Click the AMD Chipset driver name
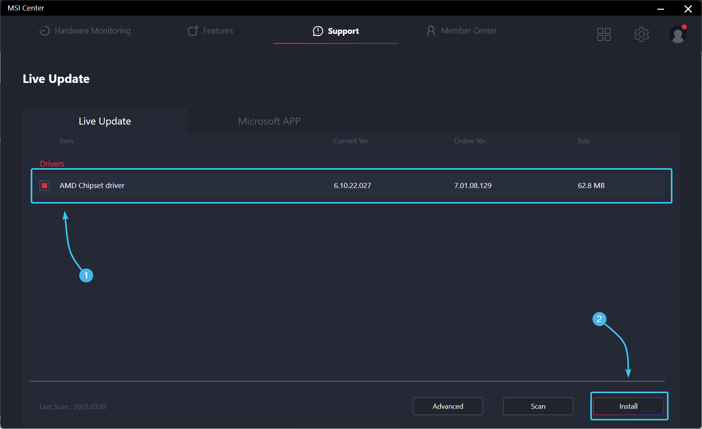This screenshot has width=702, height=429. point(92,186)
